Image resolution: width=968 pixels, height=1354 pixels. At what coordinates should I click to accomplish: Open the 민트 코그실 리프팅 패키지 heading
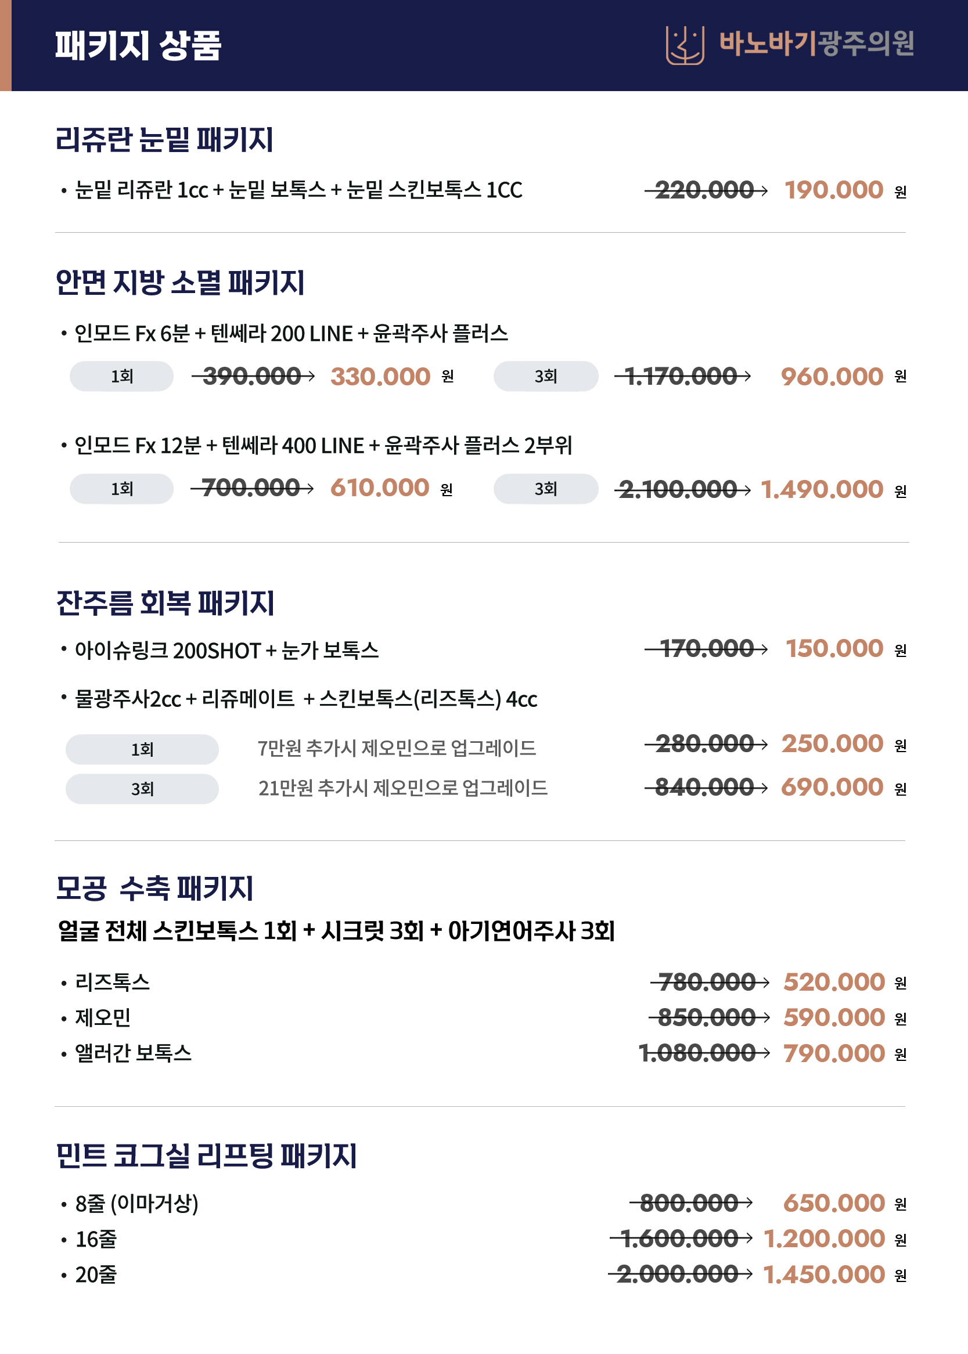(206, 1156)
